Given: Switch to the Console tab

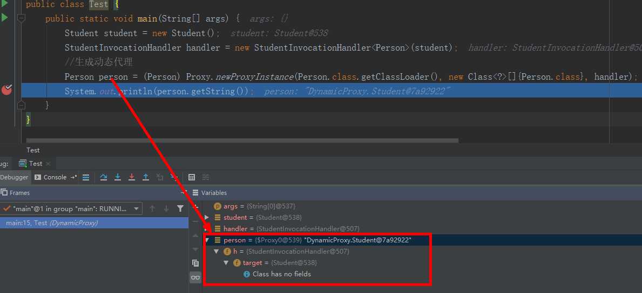Looking at the screenshot, I should 50,177.
